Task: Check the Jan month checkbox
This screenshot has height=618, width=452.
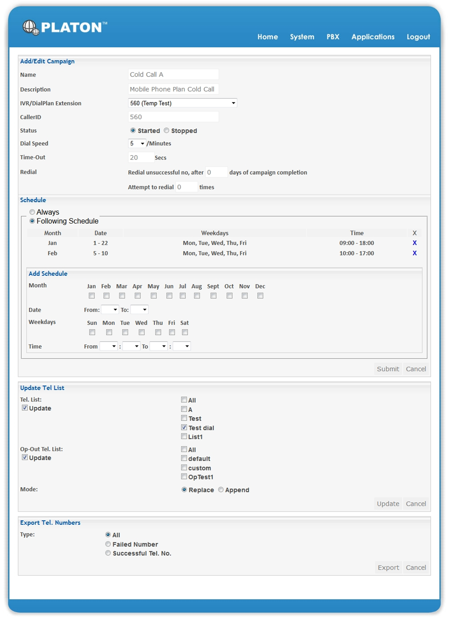Action: point(92,296)
